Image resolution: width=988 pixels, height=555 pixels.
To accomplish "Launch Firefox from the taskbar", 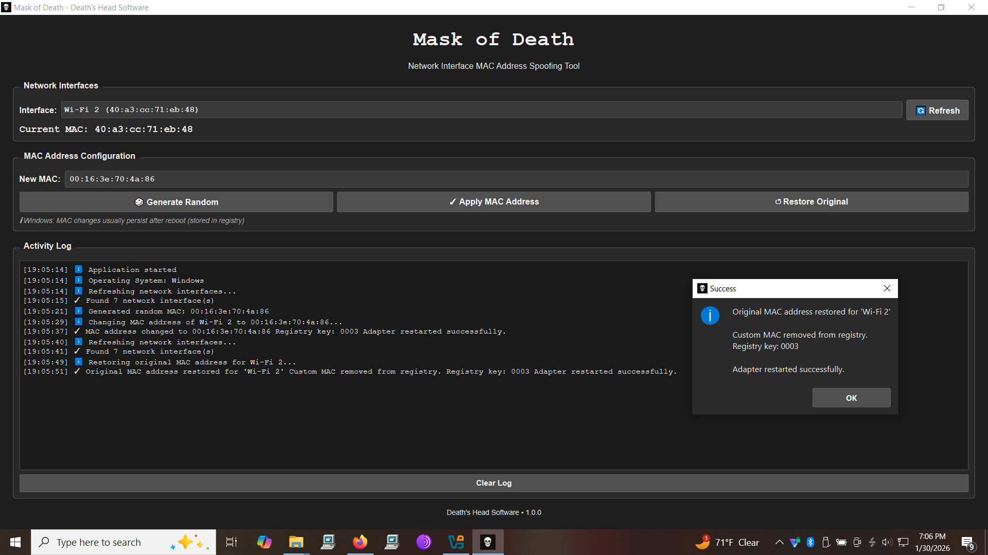I will [x=360, y=542].
